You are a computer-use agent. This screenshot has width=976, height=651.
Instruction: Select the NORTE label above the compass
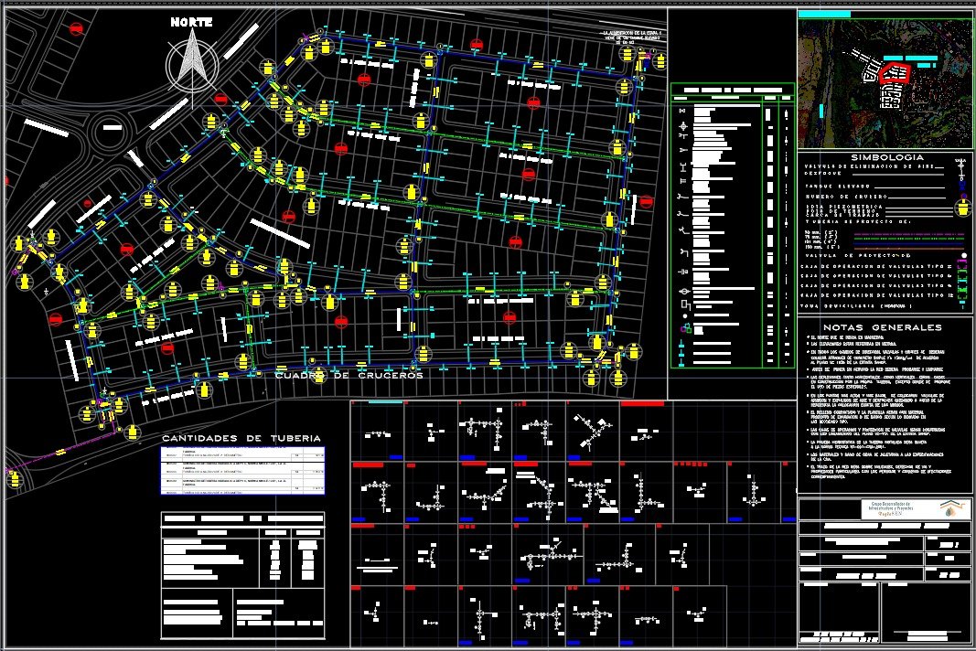coord(191,21)
